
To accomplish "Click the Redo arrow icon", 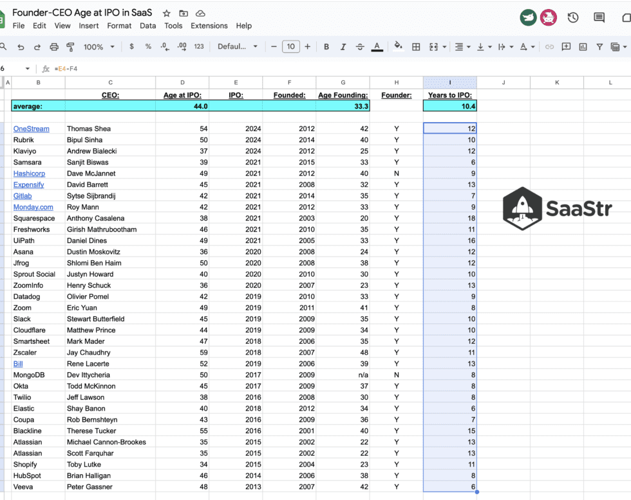I will [x=37, y=47].
